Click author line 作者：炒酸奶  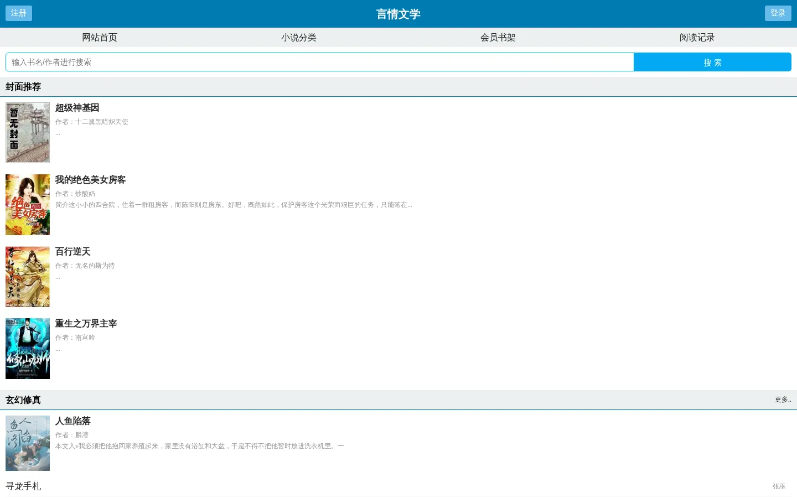(x=75, y=194)
